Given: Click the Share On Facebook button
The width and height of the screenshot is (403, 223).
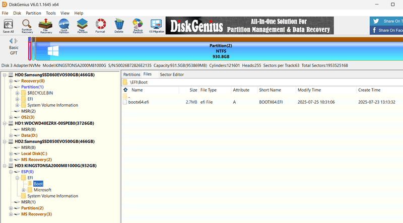Looking at the screenshot, I should click(x=386, y=30).
